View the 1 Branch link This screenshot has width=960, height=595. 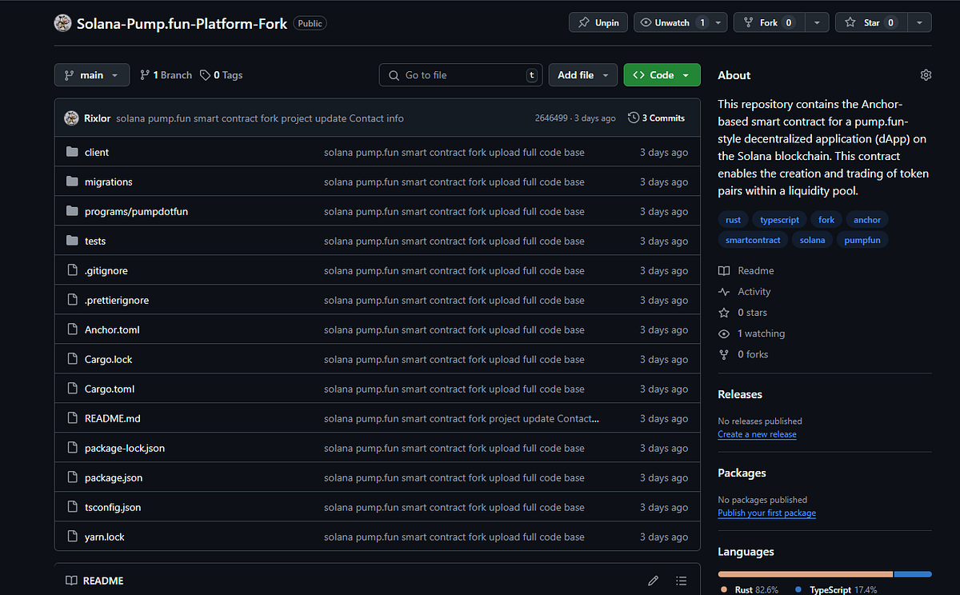coord(166,75)
